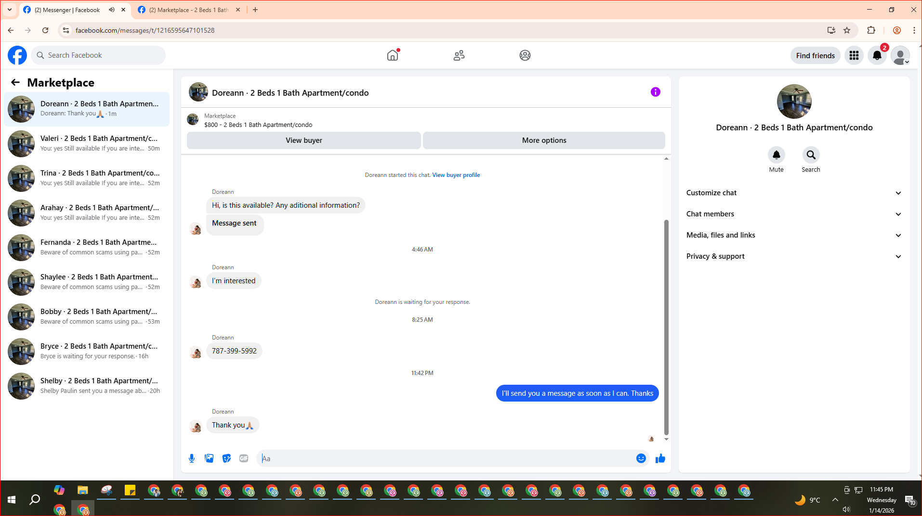This screenshot has width=922, height=516.
Task: Open the notifications bell icon
Action: coord(877,55)
